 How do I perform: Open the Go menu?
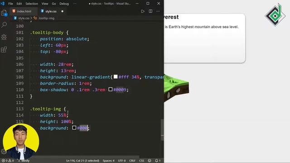(x=54, y=4)
